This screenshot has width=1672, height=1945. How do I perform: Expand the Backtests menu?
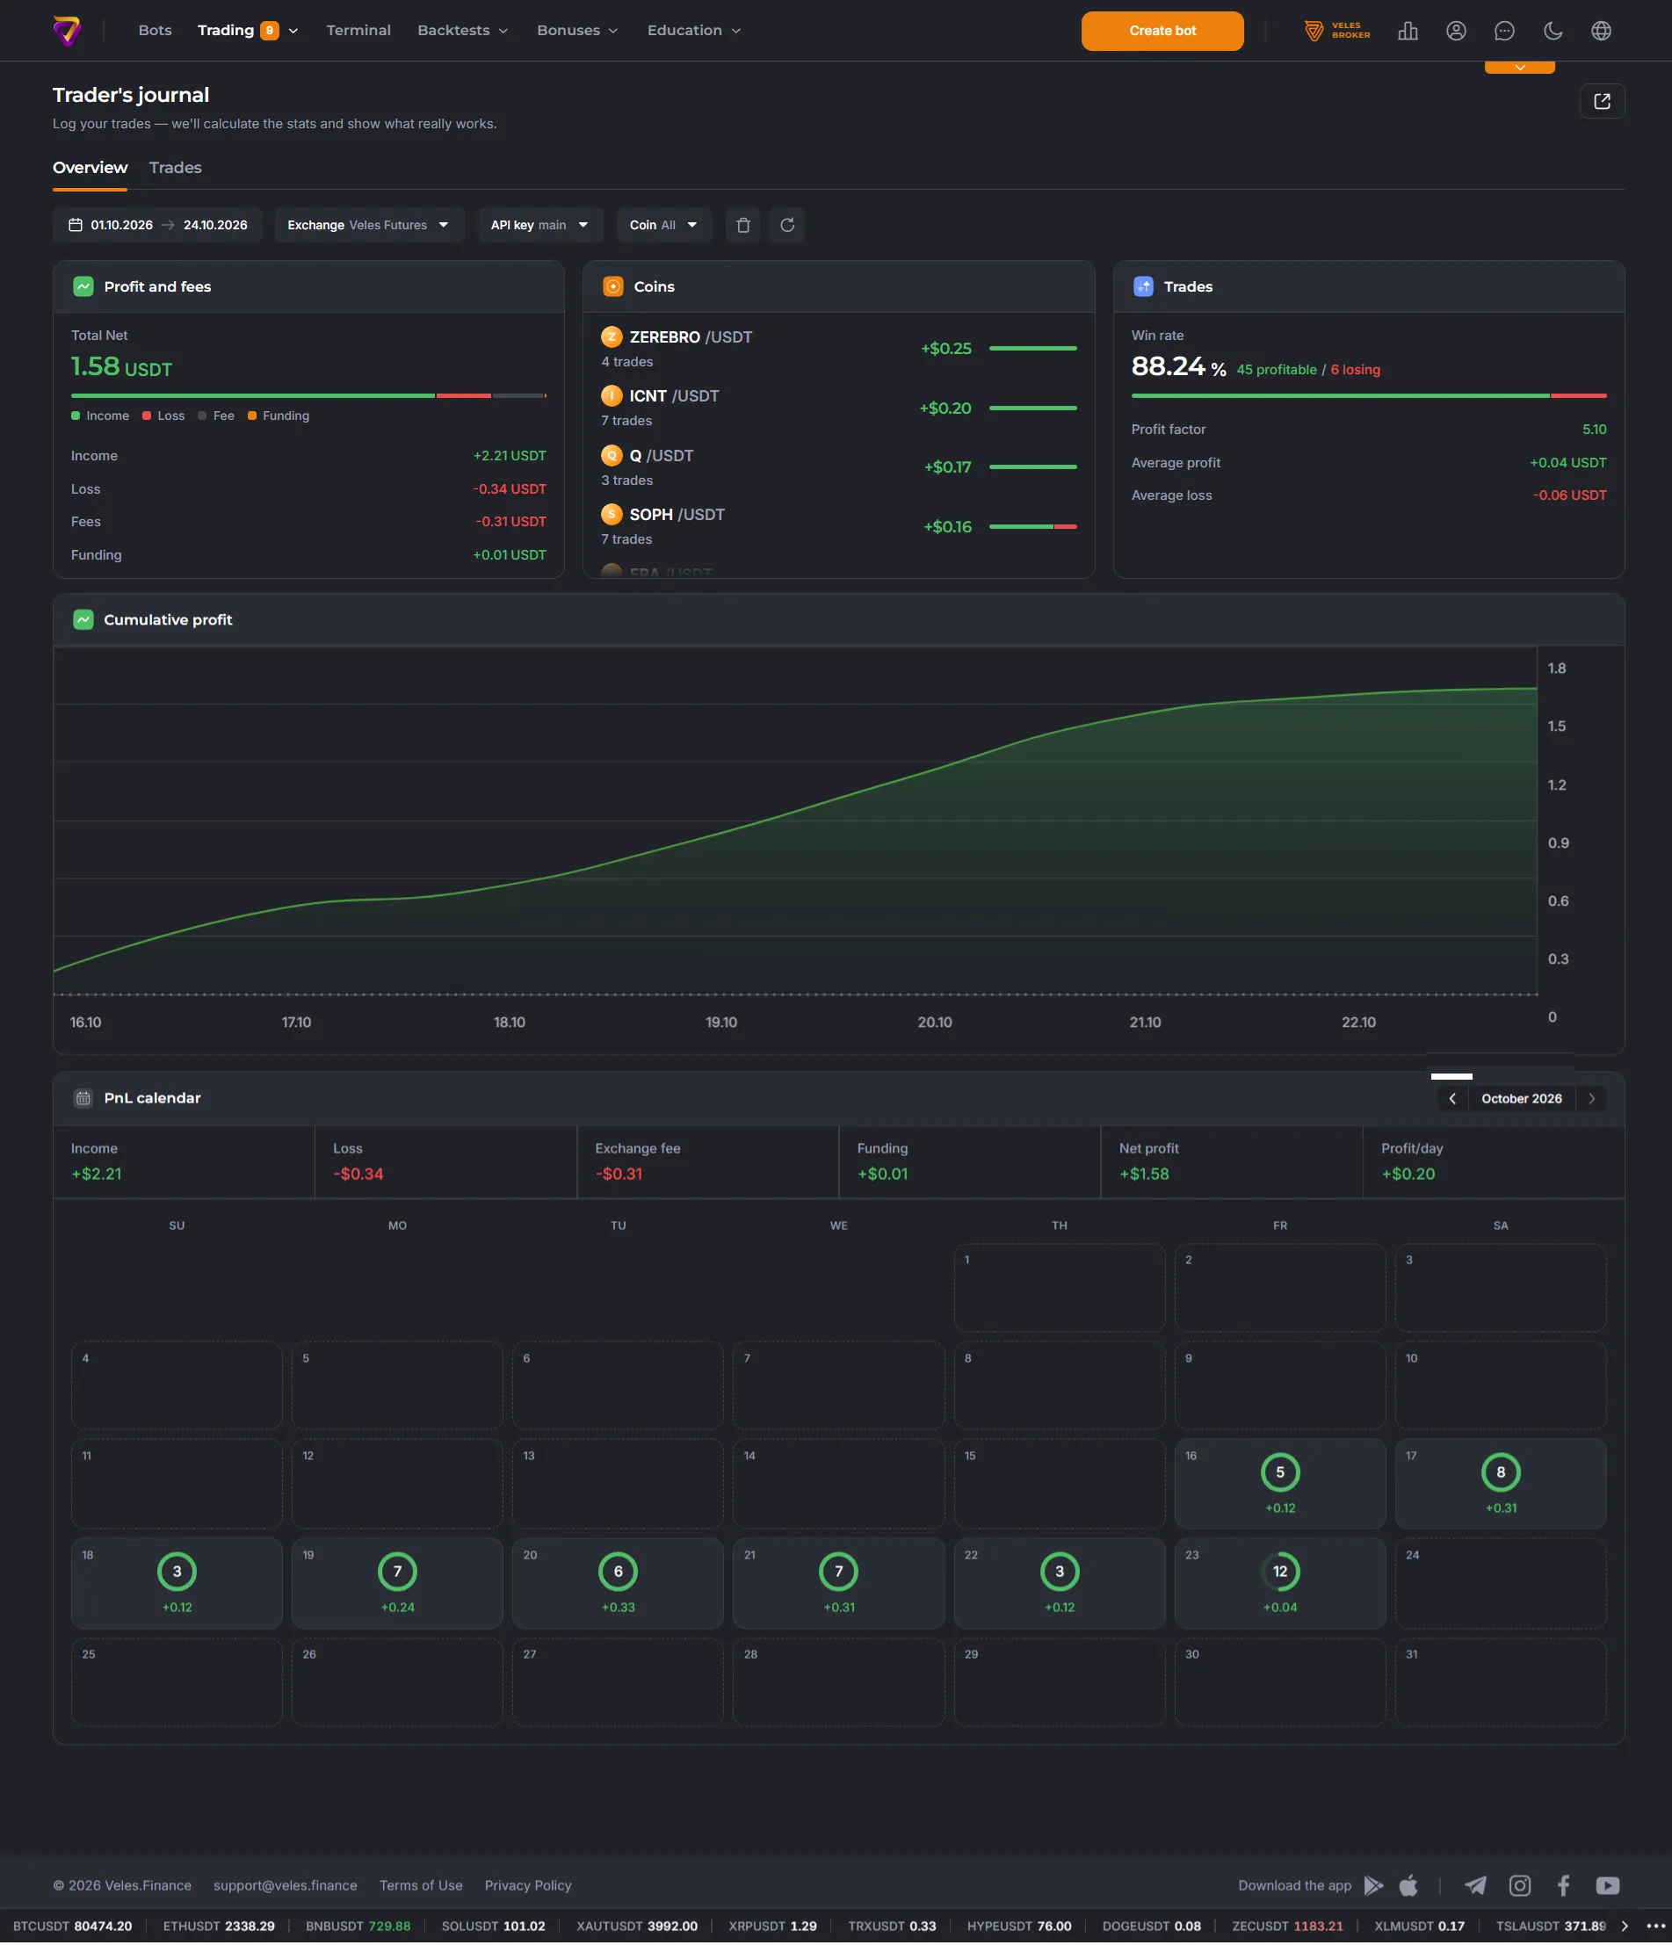463,31
